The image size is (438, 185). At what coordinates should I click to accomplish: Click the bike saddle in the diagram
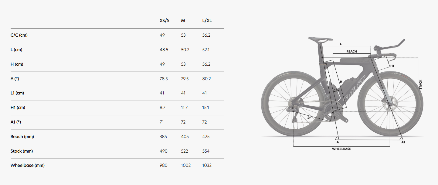(x=320, y=39)
